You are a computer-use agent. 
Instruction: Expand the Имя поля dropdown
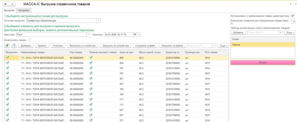tap(88, 35)
